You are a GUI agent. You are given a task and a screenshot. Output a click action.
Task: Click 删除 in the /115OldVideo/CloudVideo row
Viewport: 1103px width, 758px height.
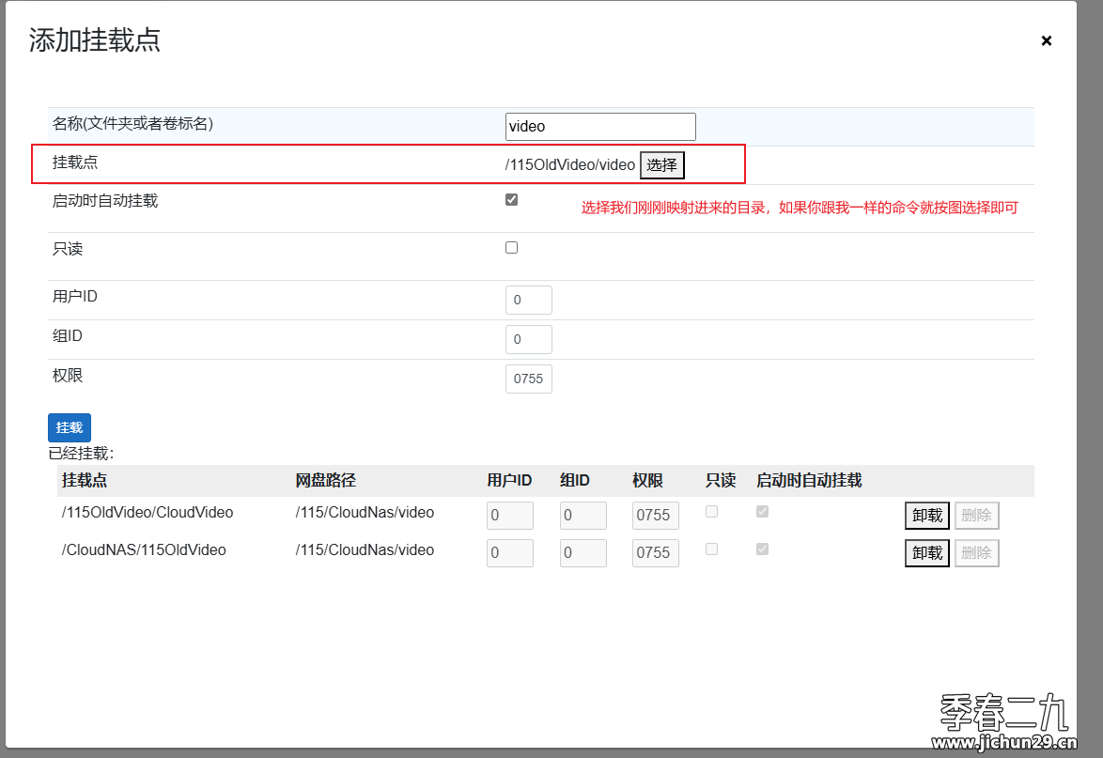(x=976, y=516)
